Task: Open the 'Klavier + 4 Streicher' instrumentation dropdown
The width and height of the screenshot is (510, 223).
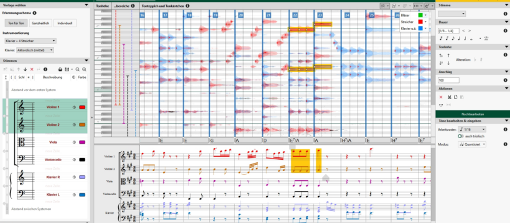Action: click(x=30, y=41)
